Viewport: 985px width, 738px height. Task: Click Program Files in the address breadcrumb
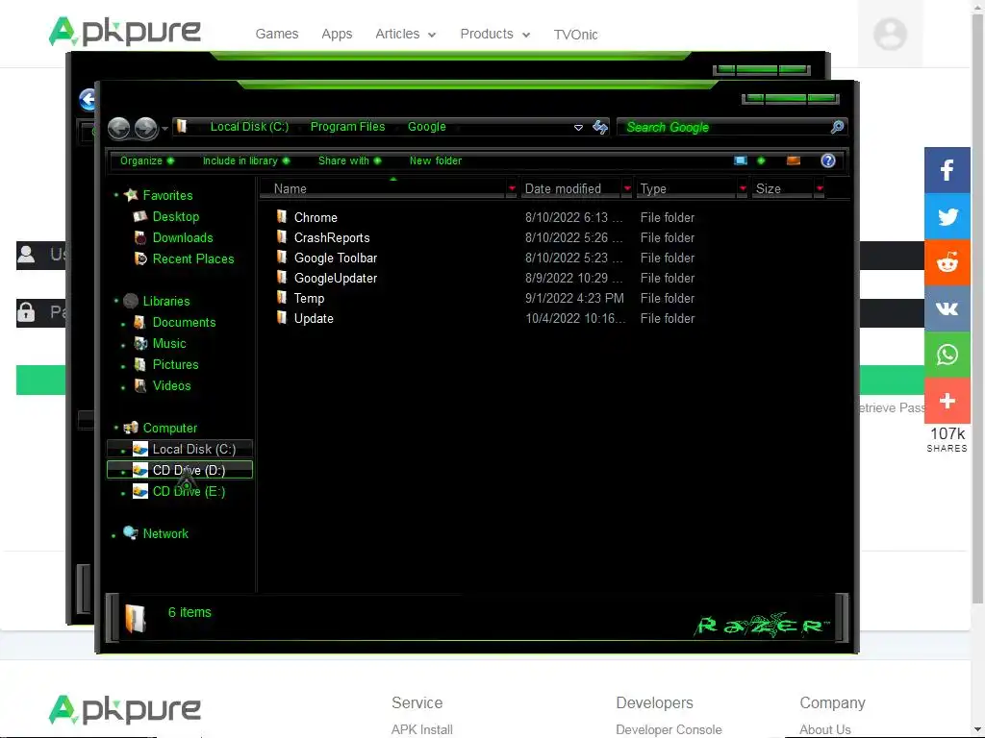point(347,127)
